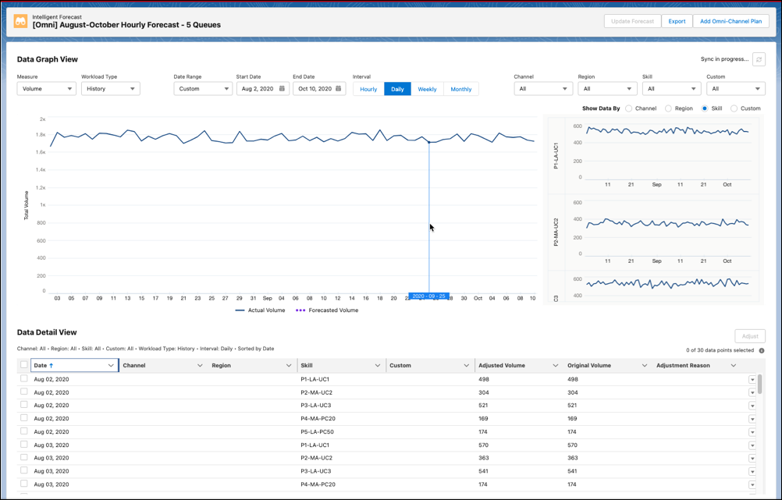Select Show Data By Skill radio

[705, 108]
